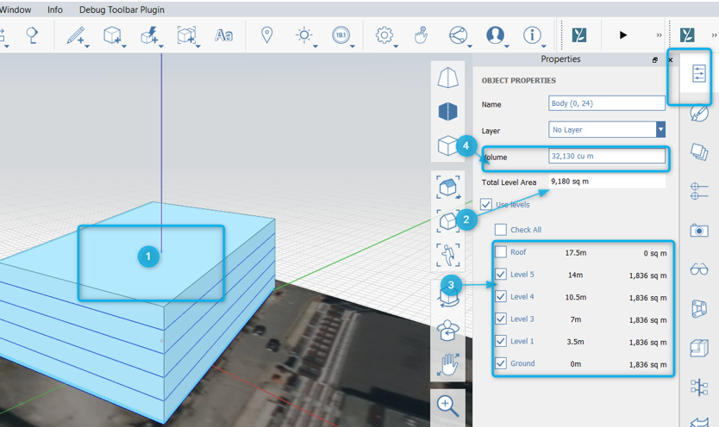The height and width of the screenshot is (427, 719).
Task: Select the blue building body in viewport
Action: [x=138, y=312]
